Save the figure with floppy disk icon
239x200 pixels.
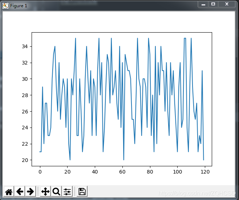(82, 191)
